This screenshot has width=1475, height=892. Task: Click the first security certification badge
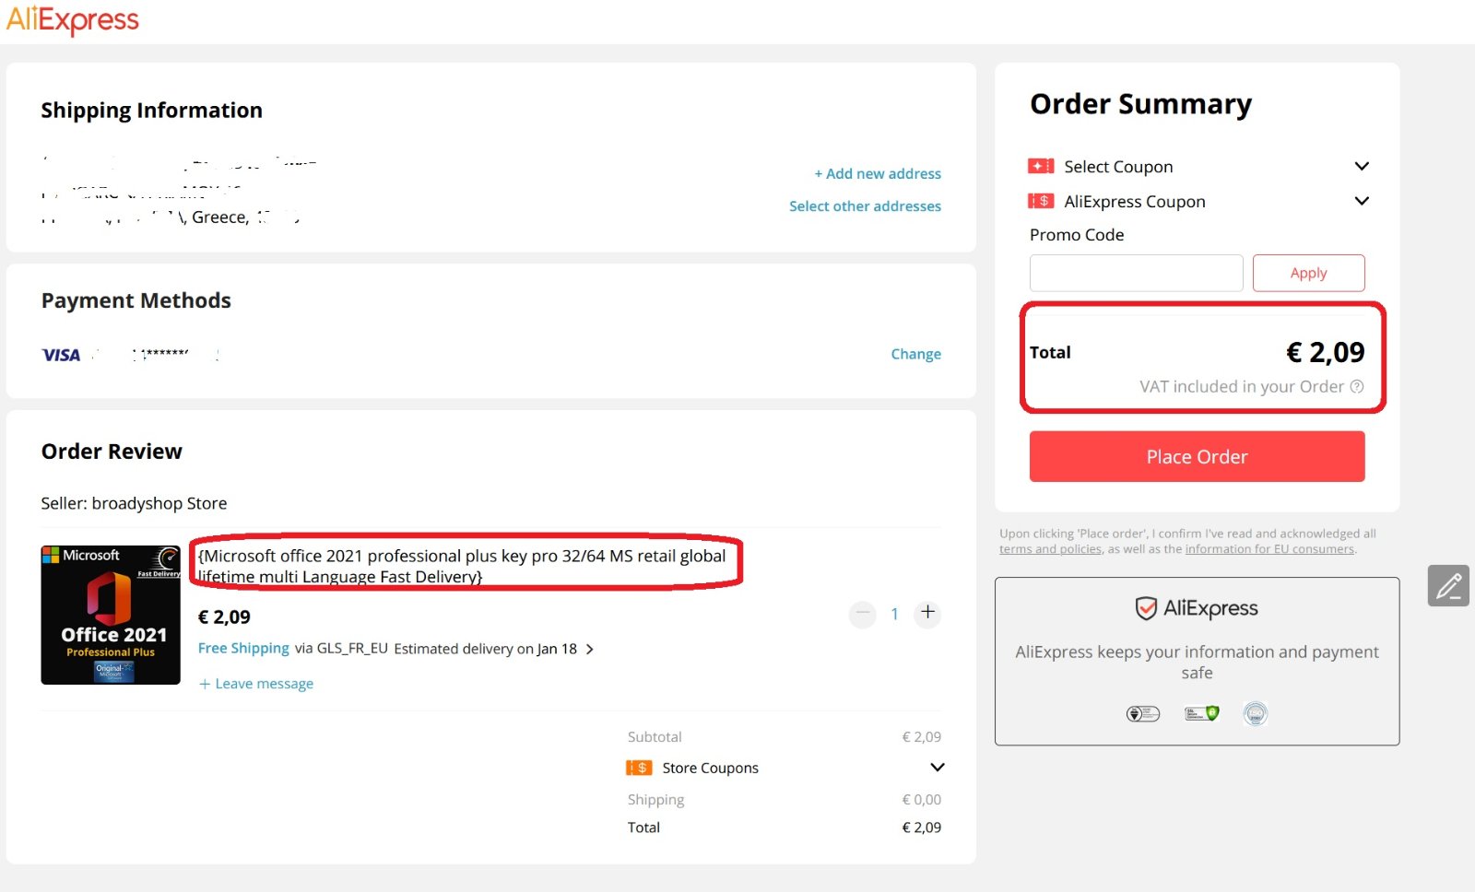point(1143,713)
